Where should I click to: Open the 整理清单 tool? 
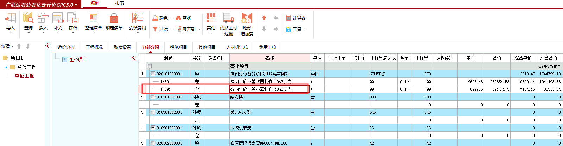[93, 19]
